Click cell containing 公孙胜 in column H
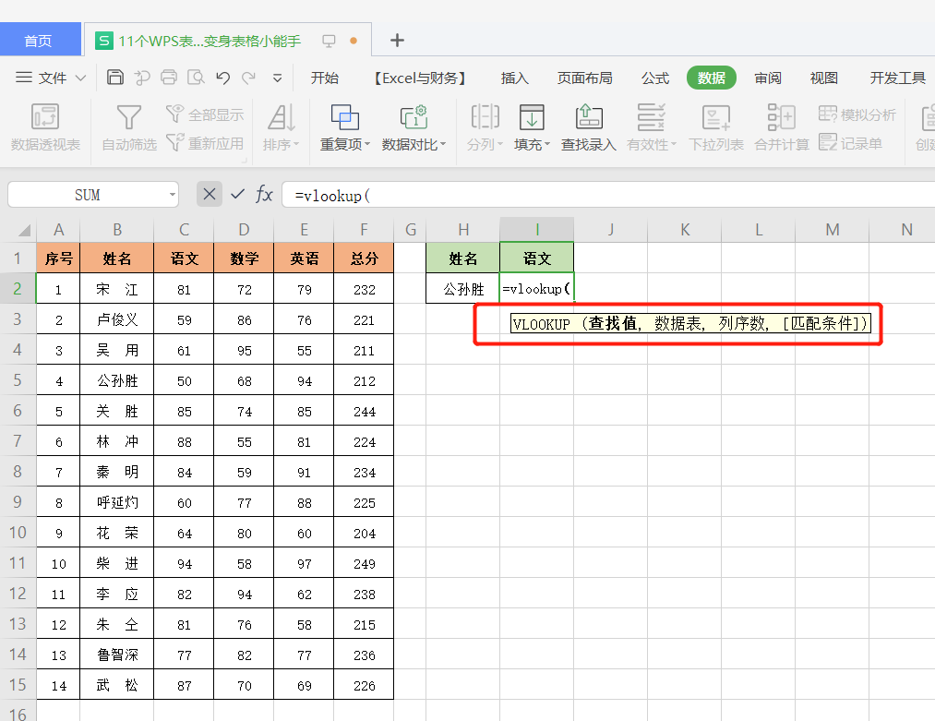Viewport: 935px width, 721px height. tap(462, 289)
